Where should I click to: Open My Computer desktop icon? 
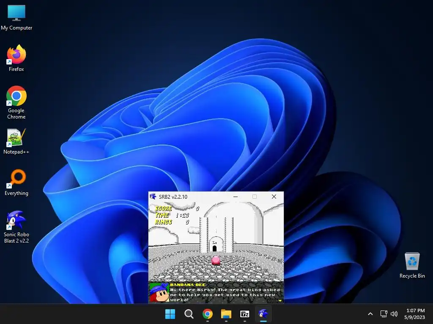tap(16, 18)
